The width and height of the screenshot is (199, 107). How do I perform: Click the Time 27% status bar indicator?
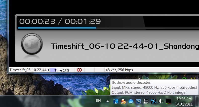[62, 70]
